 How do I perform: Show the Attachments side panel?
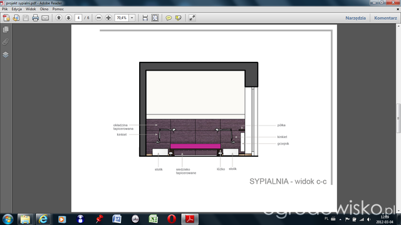(6, 42)
